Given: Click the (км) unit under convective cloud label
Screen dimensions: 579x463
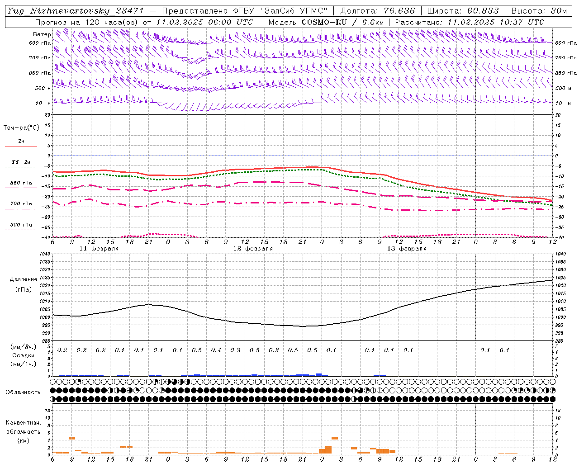Looking at the screenshot, I should pos(23,440).
